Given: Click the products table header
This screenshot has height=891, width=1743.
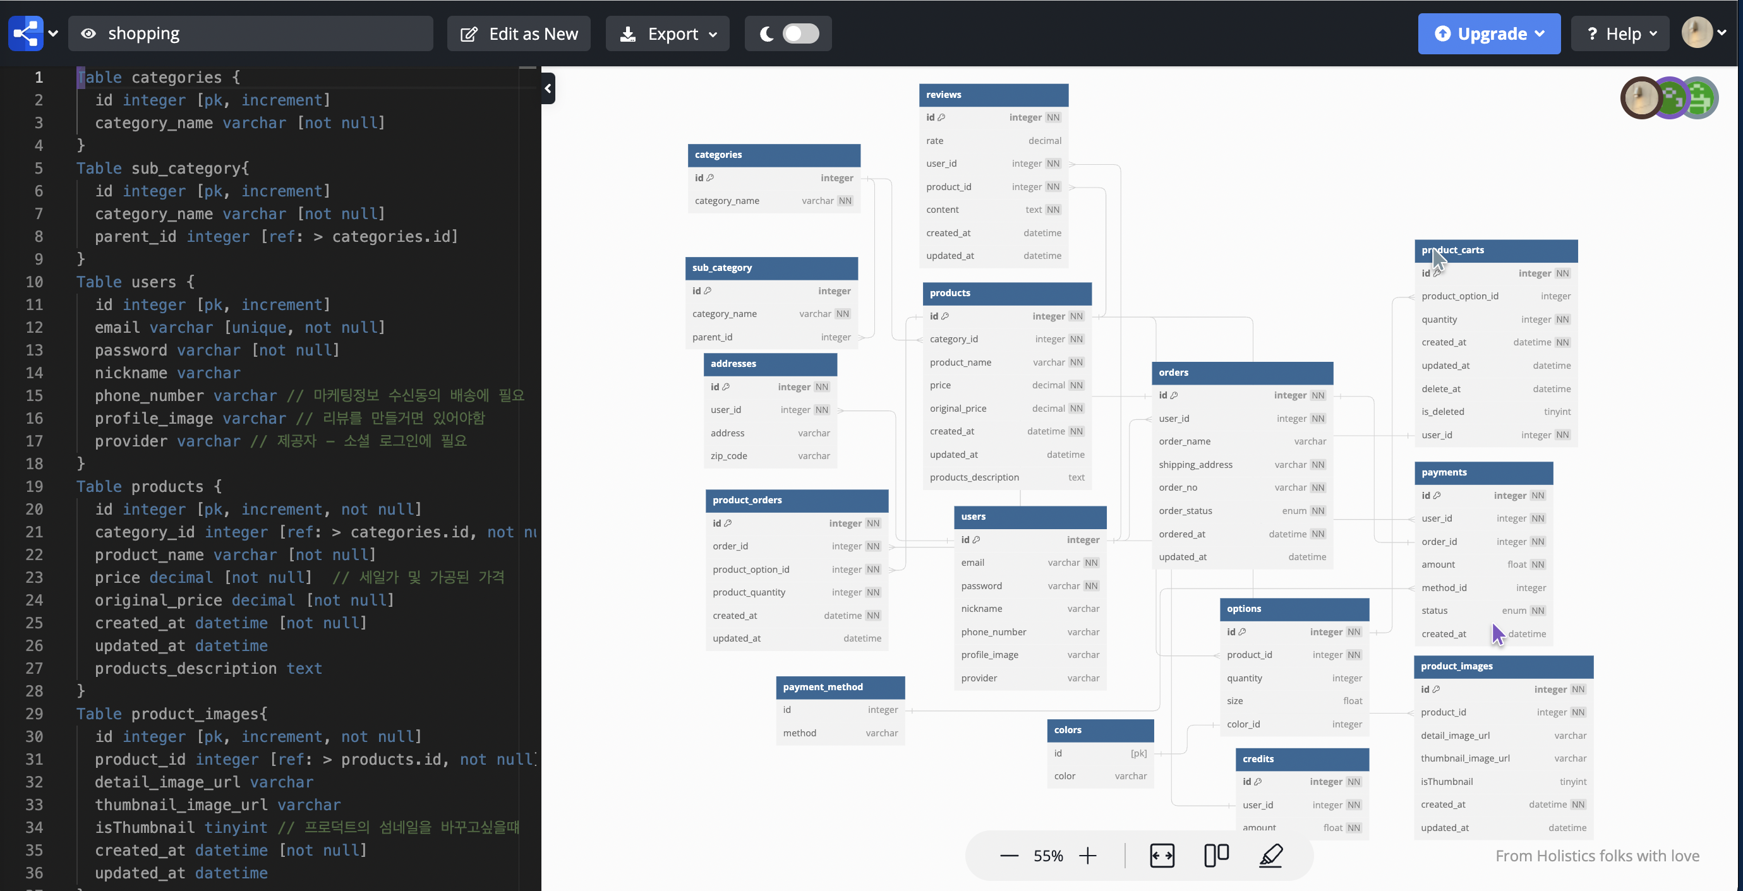Looking at the screenshot, I should pyautogui.click(x=1006, y=293).
